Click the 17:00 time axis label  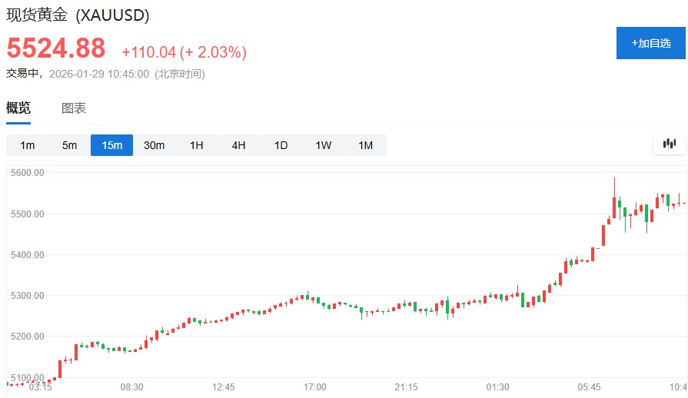[x=315, y=387]
